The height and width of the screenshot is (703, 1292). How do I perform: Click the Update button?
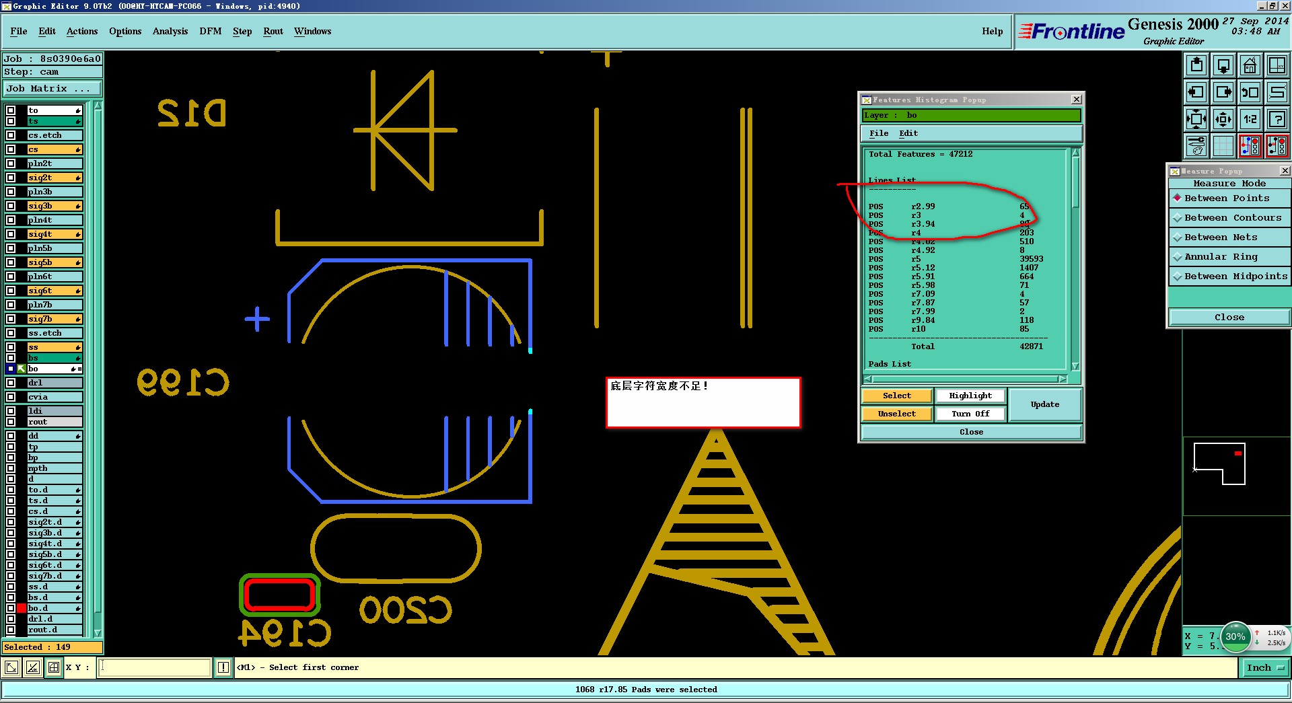1045,404
